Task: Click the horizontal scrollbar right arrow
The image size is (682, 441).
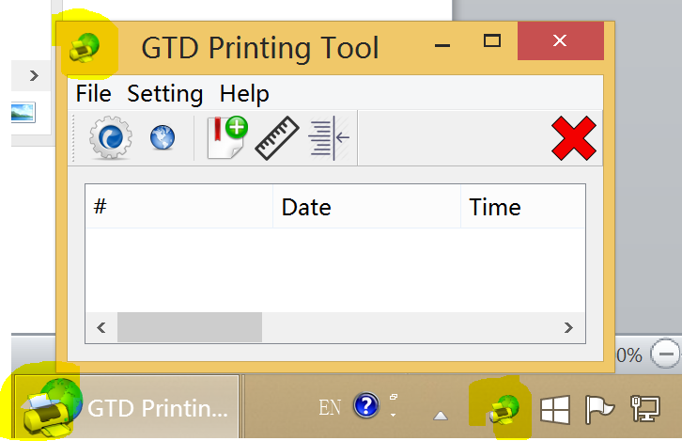Action: click(568, 327)
